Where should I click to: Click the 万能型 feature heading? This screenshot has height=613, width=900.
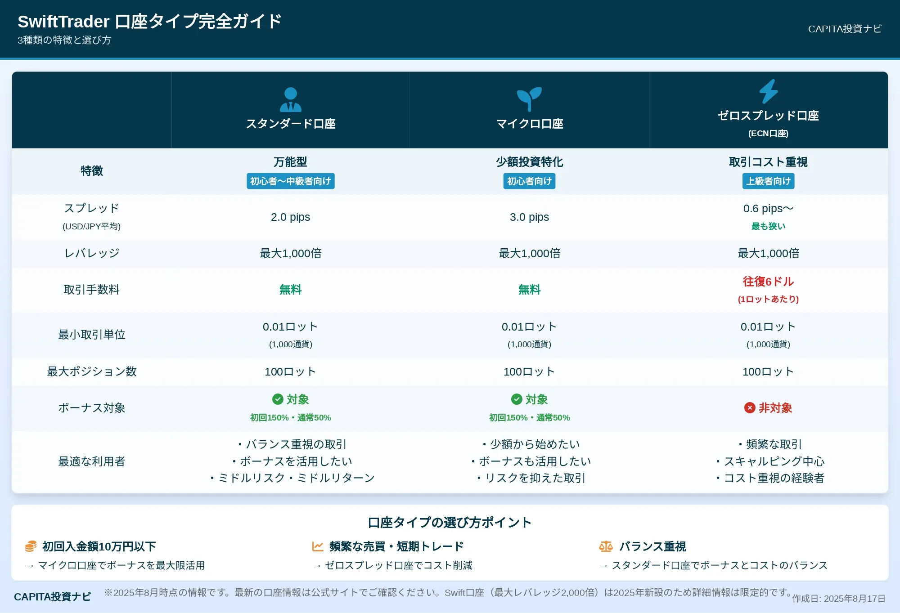(x=291, y=162)
